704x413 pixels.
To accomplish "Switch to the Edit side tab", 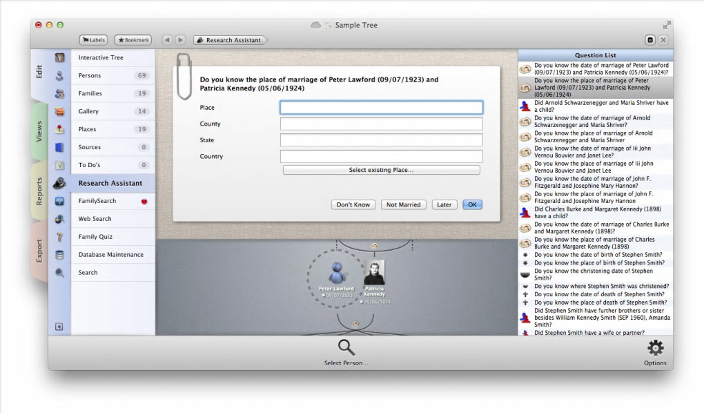I will pyautogui.click(x=39, y=72).
